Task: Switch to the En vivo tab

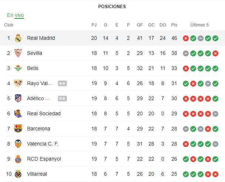Action: click(16, 15)
